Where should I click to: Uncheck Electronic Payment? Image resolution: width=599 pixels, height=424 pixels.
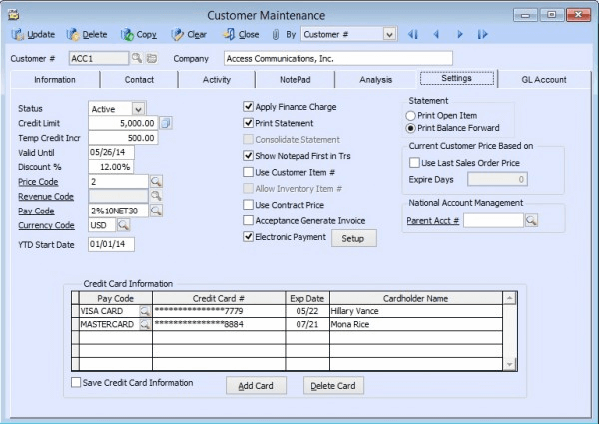(x=248, y=237)
